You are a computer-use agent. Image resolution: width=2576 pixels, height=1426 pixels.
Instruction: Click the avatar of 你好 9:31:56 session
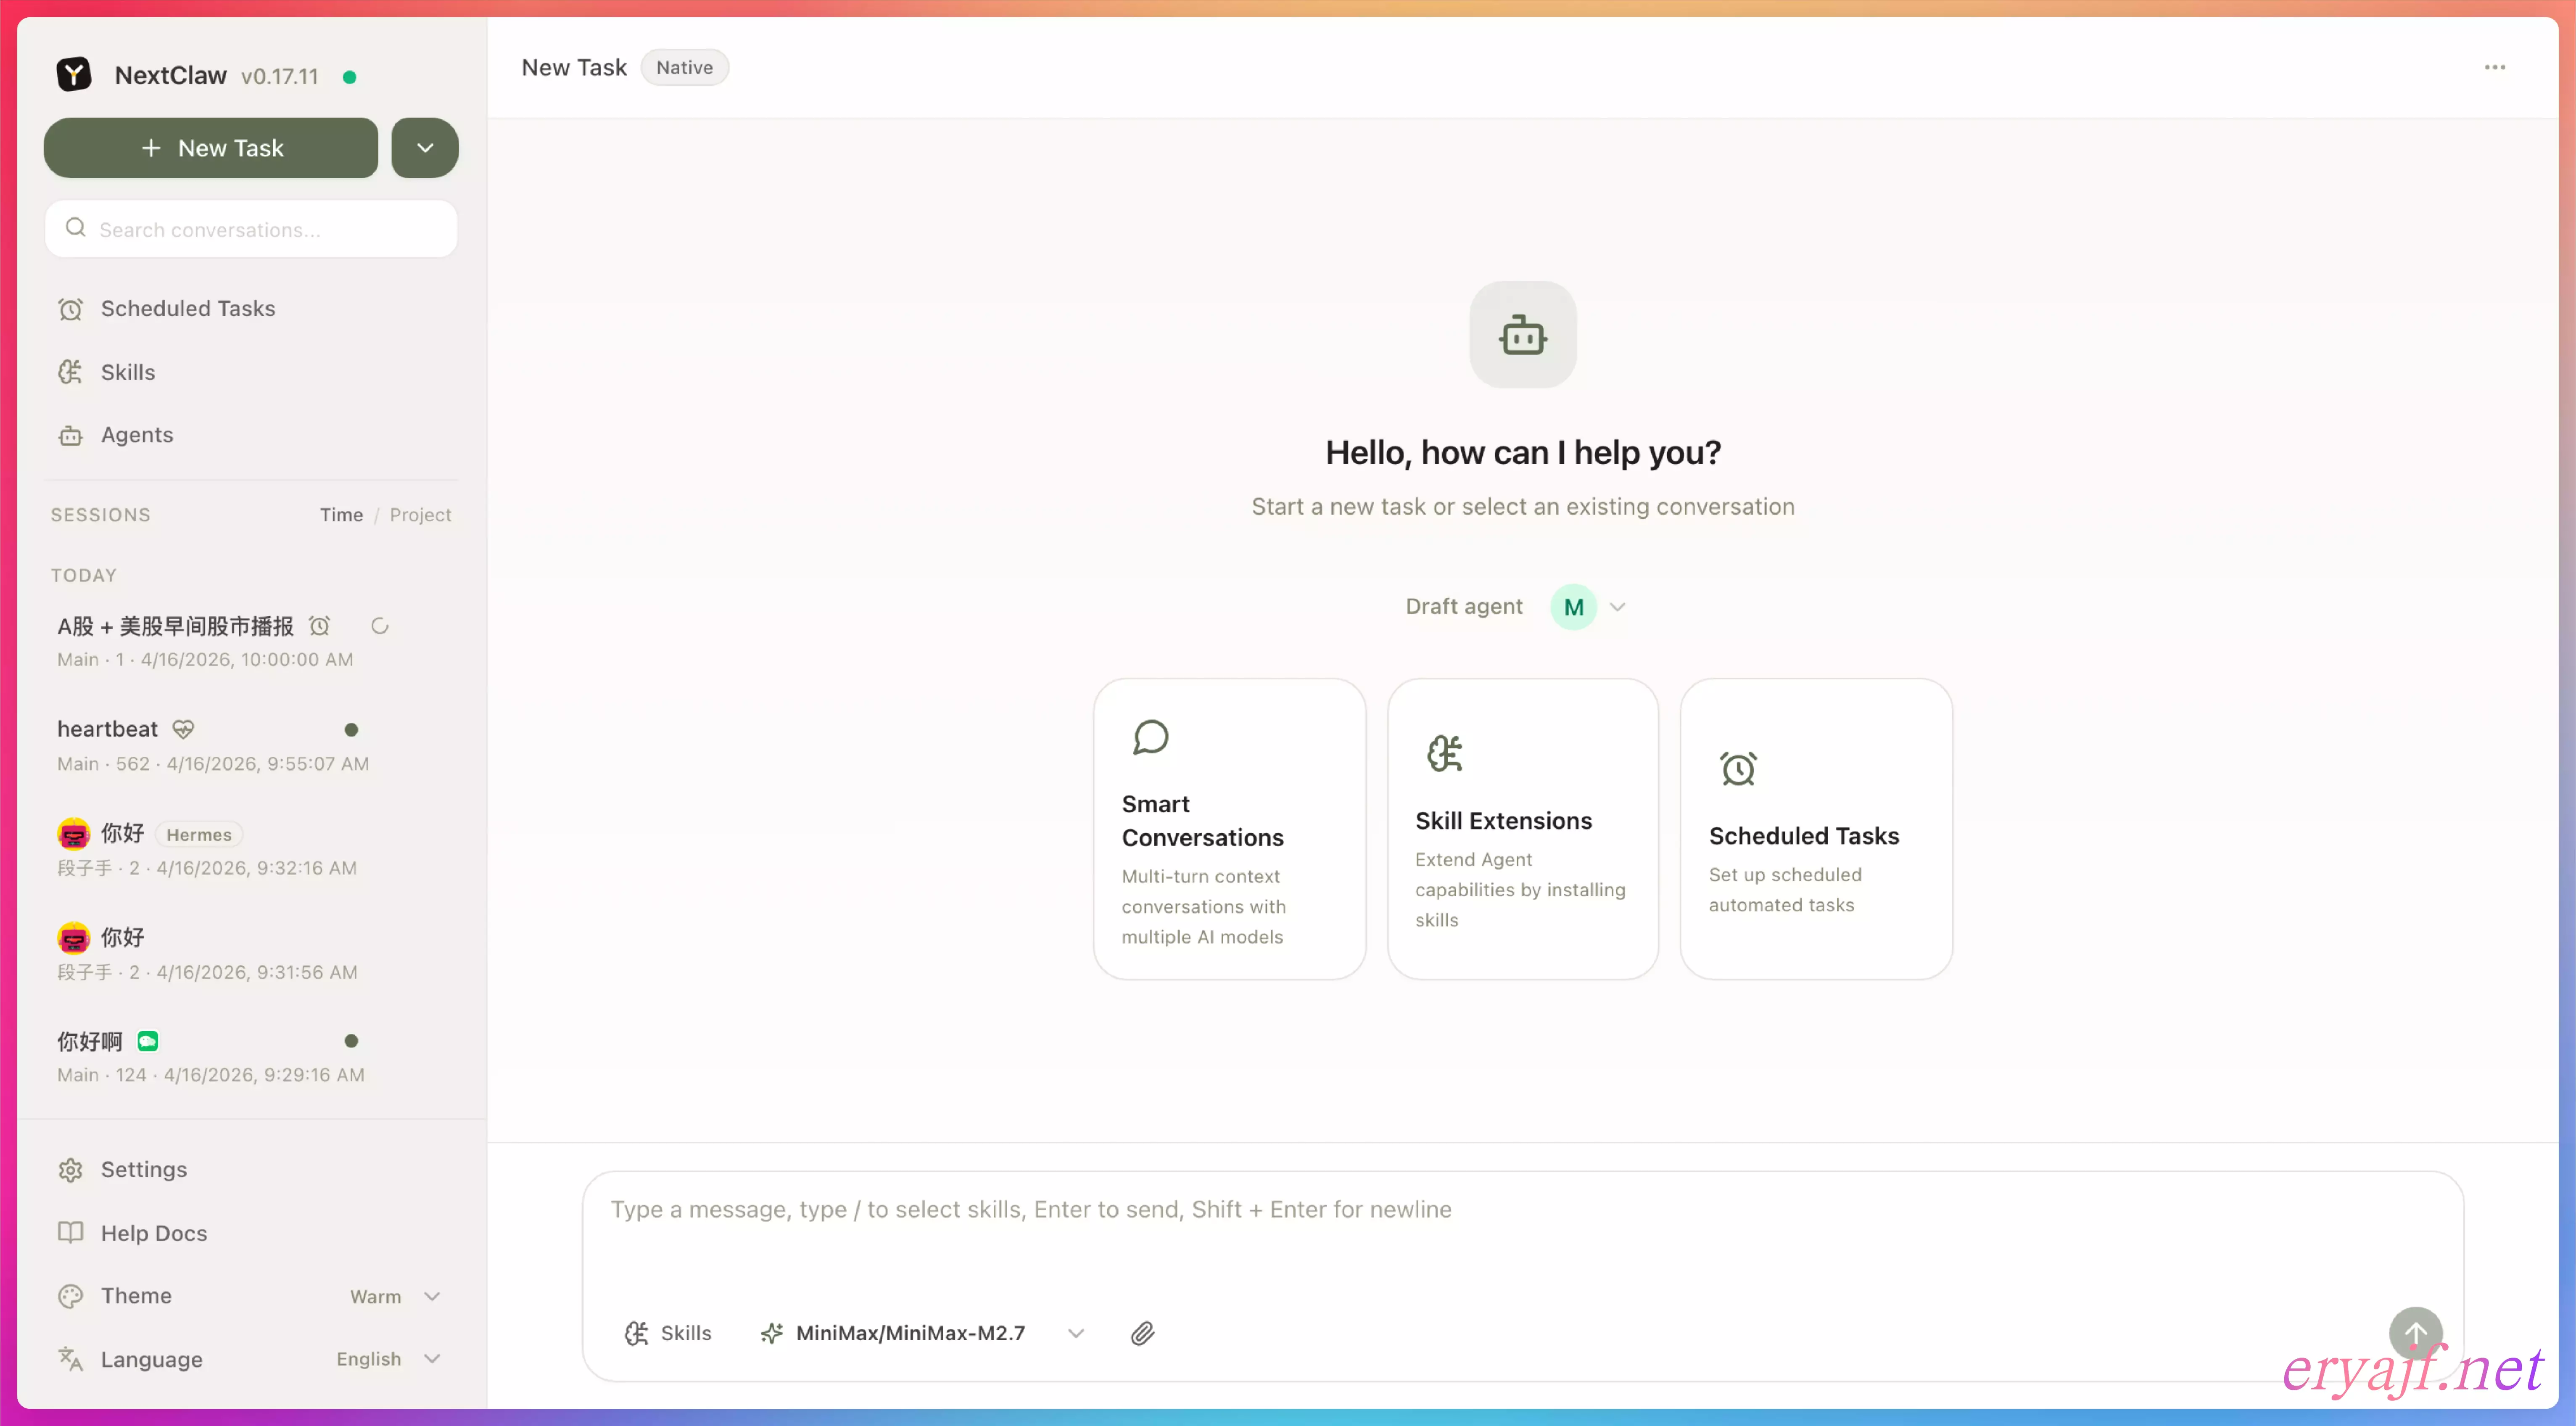click(x=73, y=937)
